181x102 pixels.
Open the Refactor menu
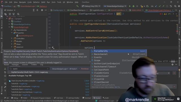[36, 2]
